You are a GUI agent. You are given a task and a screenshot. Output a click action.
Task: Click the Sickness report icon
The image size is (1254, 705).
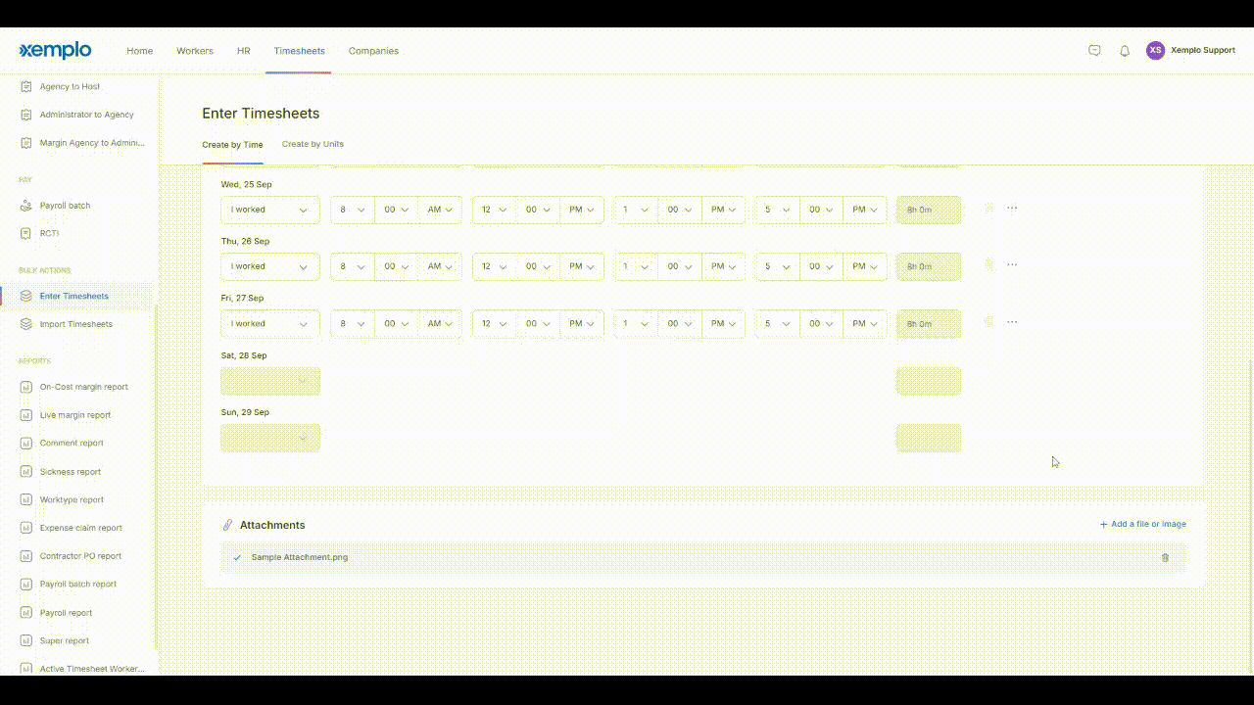26,472
